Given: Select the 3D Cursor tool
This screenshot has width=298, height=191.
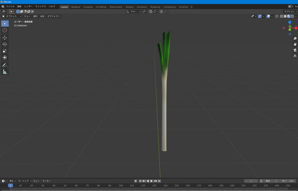Looking at the screenshot, I should (x=5, y=30).
